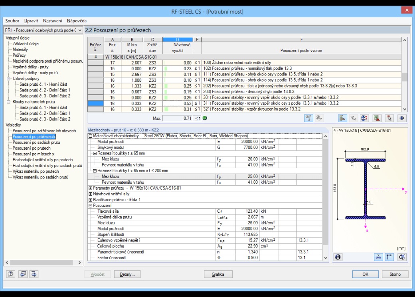Select the design ratio cell 0.53
415x297 pixels.
[178, 103]
